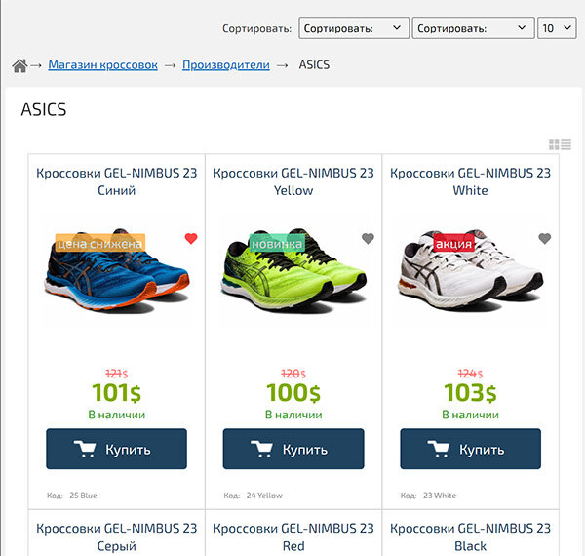
Task: Remove blue GEL-NIMBUS from favorites (red heart)
Action: [191, 239]
